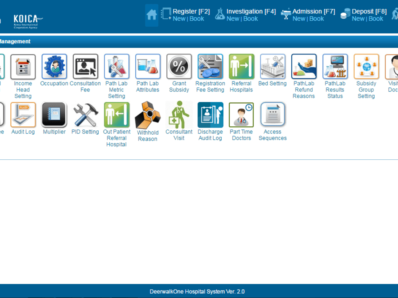Go to the Home icon
The image size is (398, 298).
click(152, 15)
